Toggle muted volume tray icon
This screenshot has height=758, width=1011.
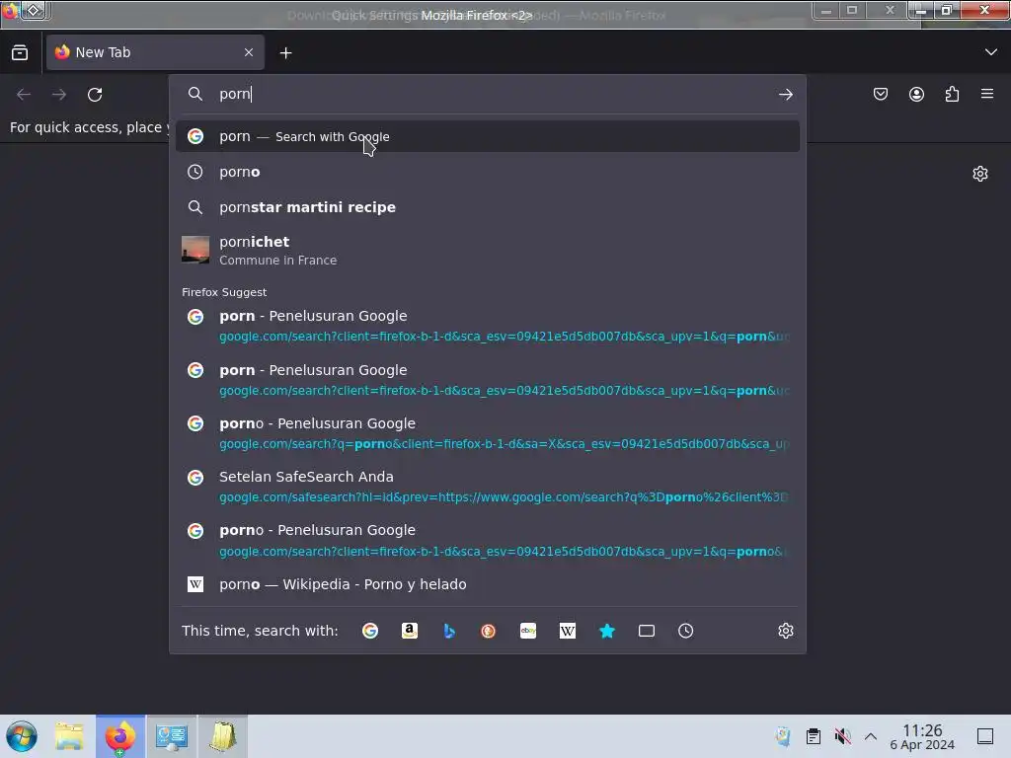[842, 736]
